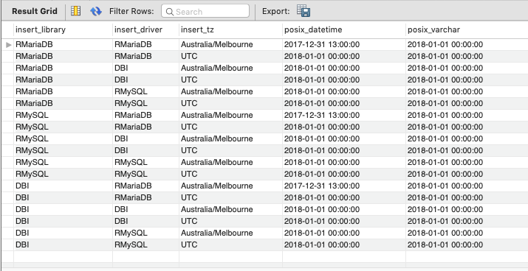Select the Filter Rows label
The height and width of the screenshot is (271, 528).
click(131, 12)
